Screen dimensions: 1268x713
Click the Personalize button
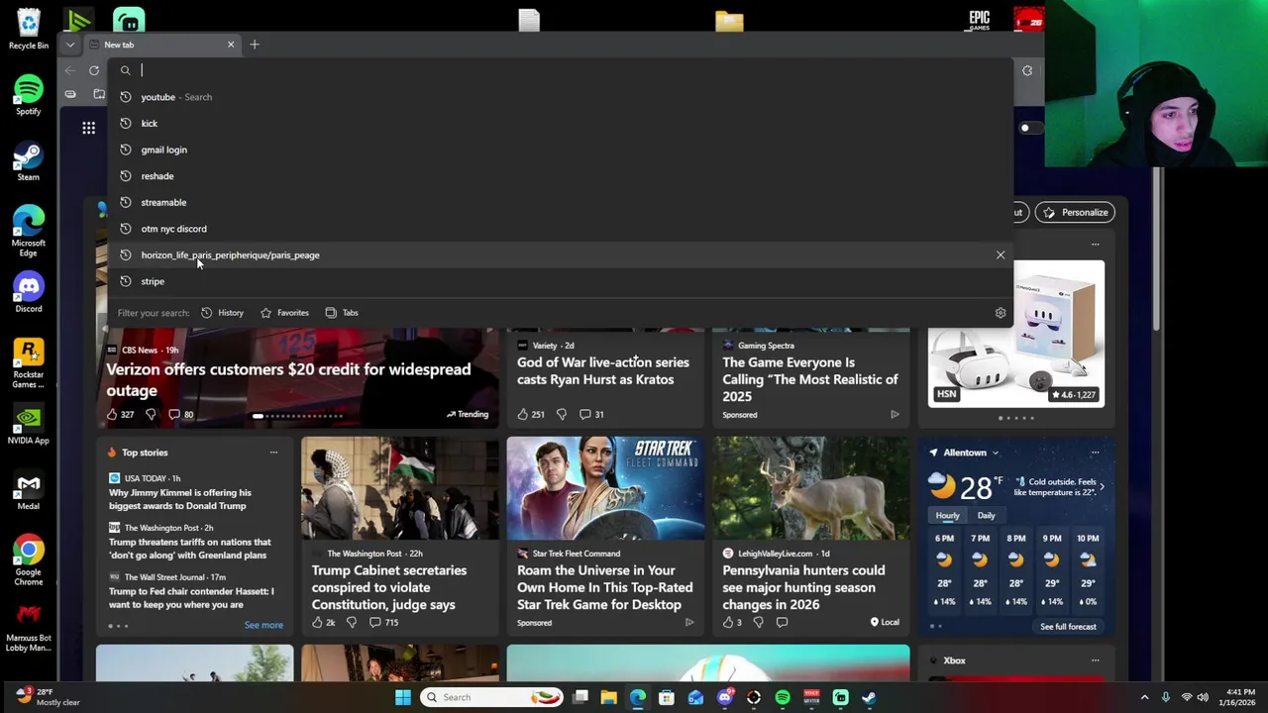(x=1075, y=212)
